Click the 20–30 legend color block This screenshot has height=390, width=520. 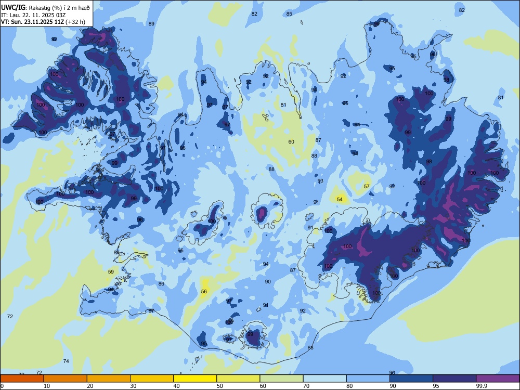[109, 379]
